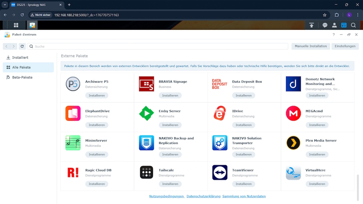Screen dimensions: 363x204
Task: Open the Emby Server icon
Action: [146, 113]
